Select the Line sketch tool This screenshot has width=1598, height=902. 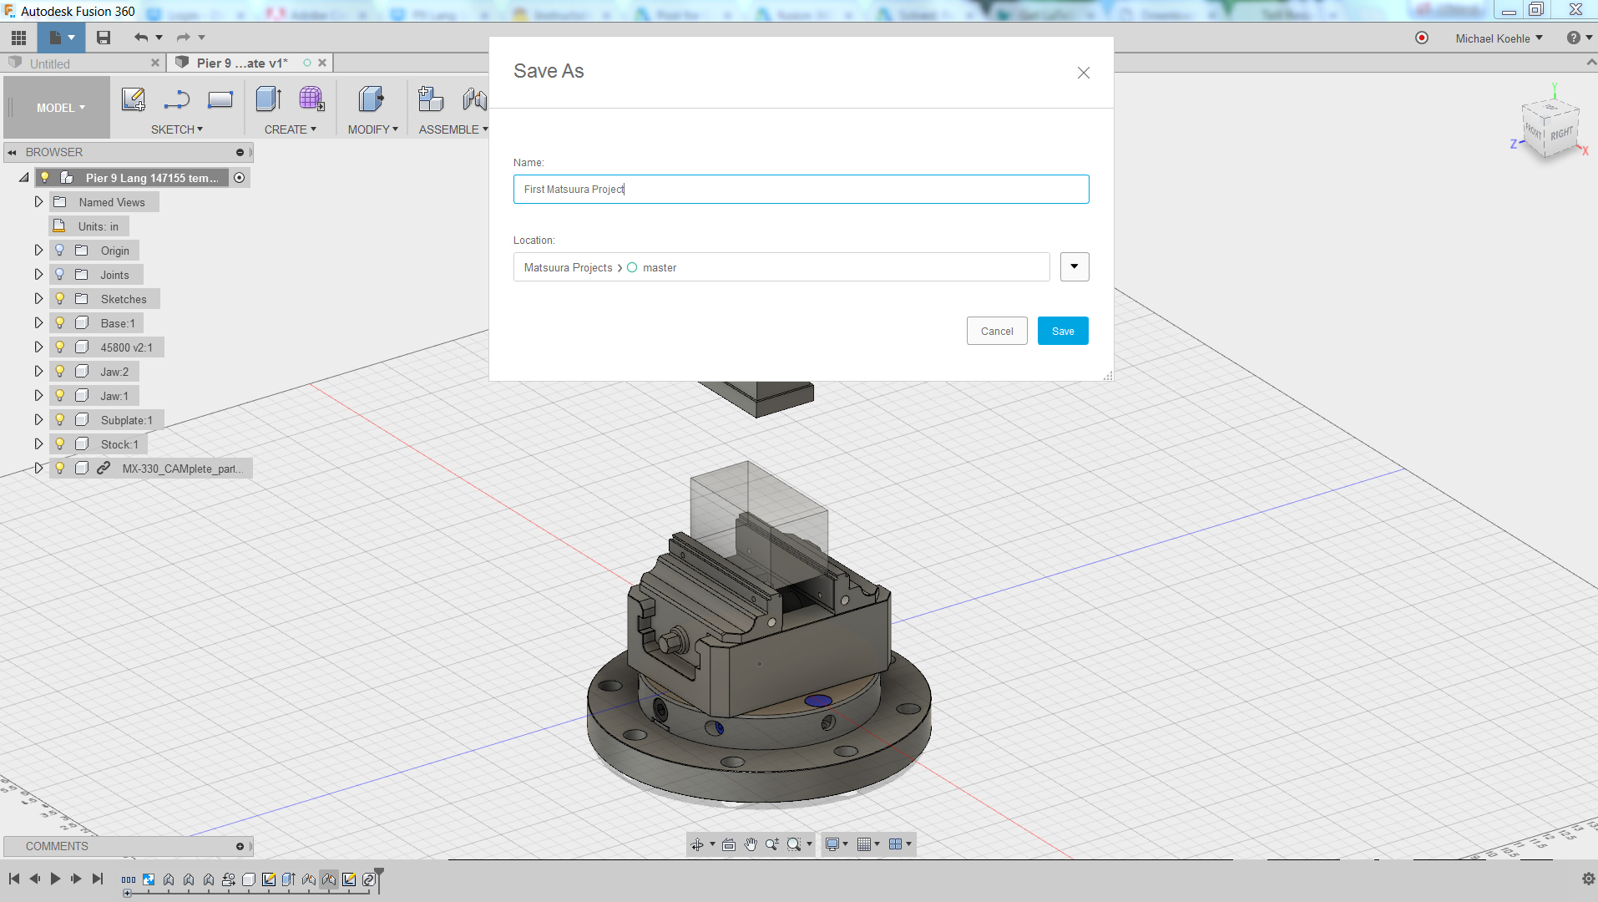tap(177, 99)
